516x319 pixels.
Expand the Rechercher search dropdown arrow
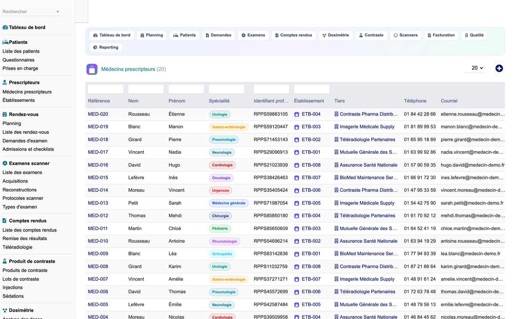point(58,12)
